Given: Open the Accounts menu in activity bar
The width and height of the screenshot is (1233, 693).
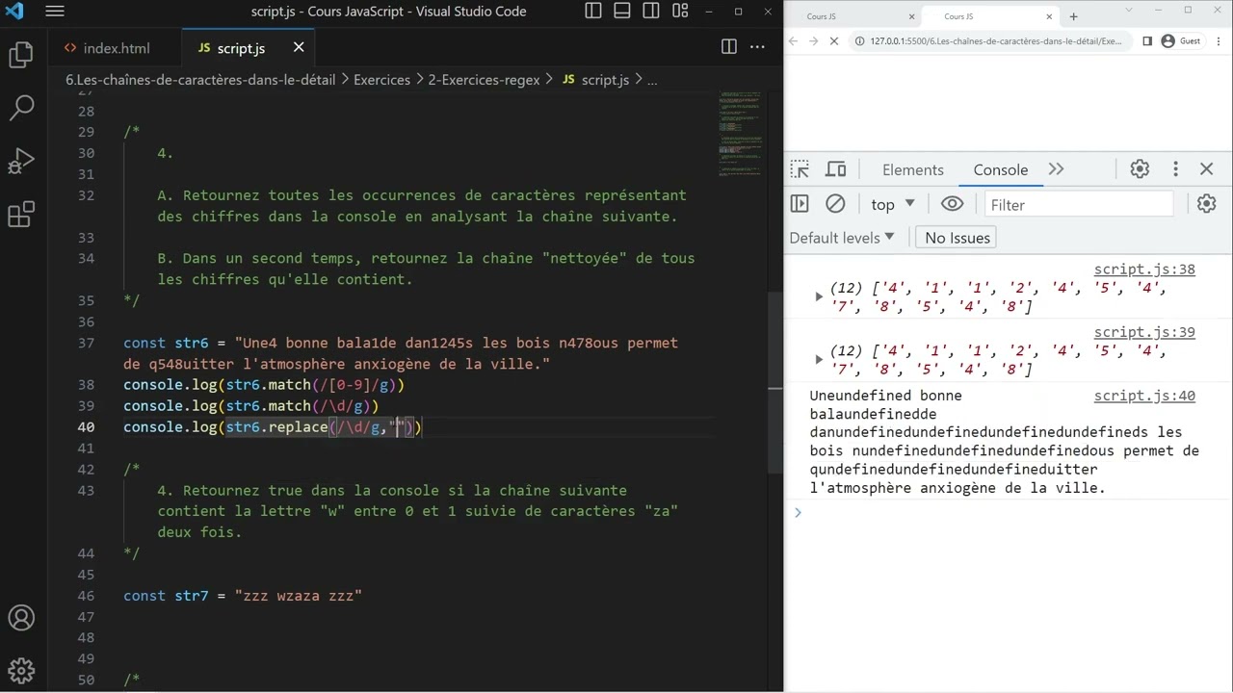Looking at the screenshot, I should pos(21,618).
